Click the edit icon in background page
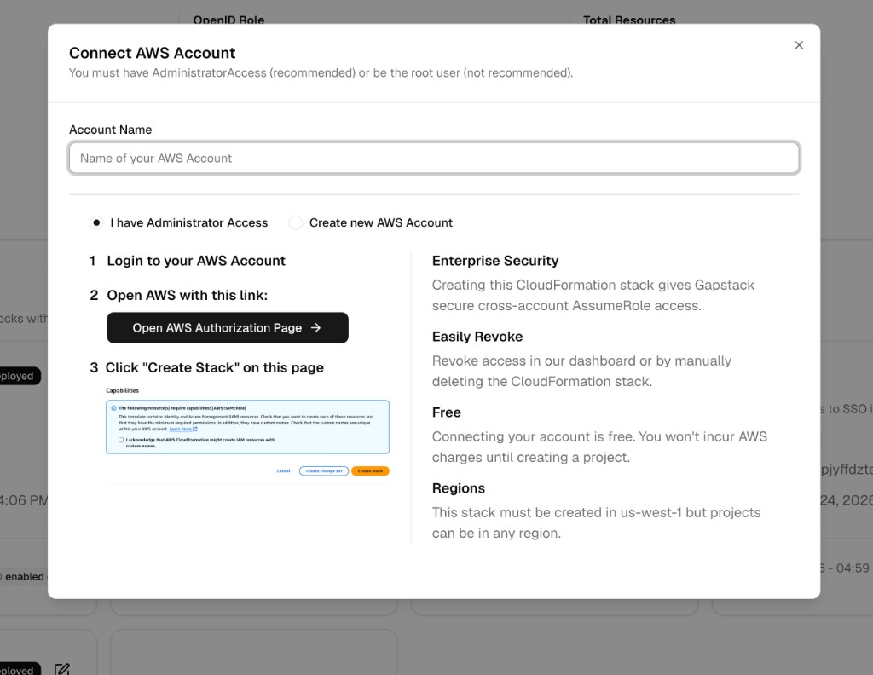The height and width of the screenshot is (675, 873). [62, 669]
